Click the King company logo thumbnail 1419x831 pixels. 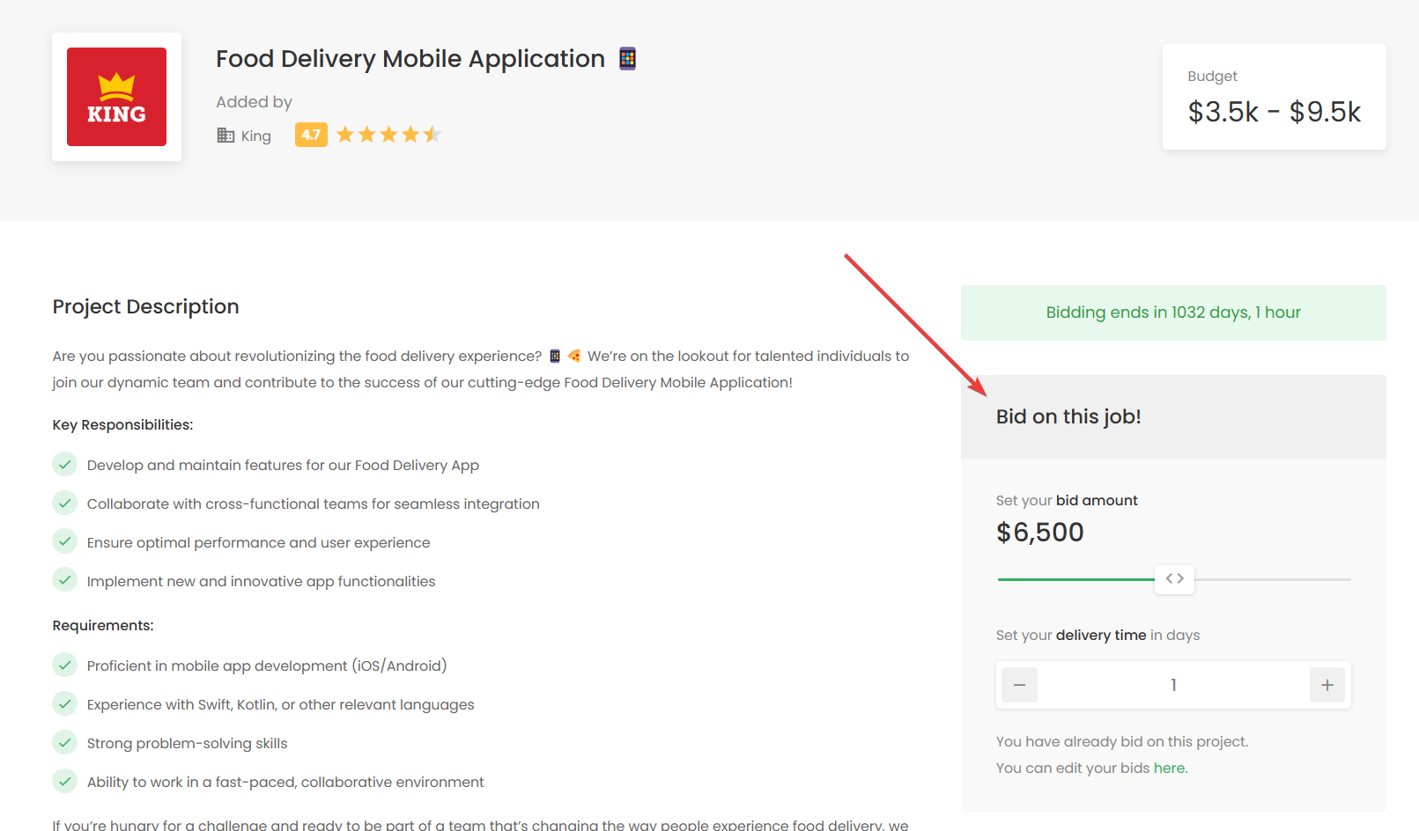[116, 97]
